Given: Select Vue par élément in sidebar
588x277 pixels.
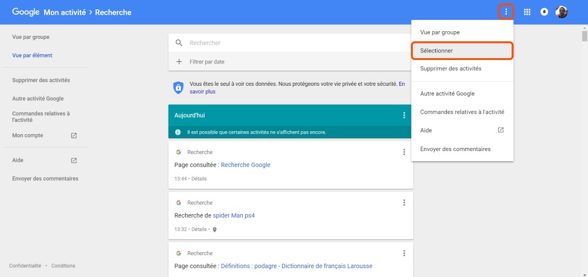Looking at the screenshot, I should [32, 55].
